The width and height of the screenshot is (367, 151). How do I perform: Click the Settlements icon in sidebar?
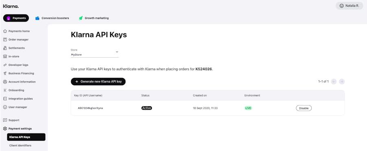(5, 48)
